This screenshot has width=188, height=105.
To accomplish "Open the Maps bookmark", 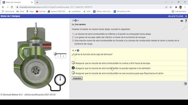I will [30, 11].
